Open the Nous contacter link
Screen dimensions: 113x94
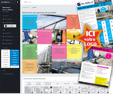pyautogui.click(x=9, y=74)
